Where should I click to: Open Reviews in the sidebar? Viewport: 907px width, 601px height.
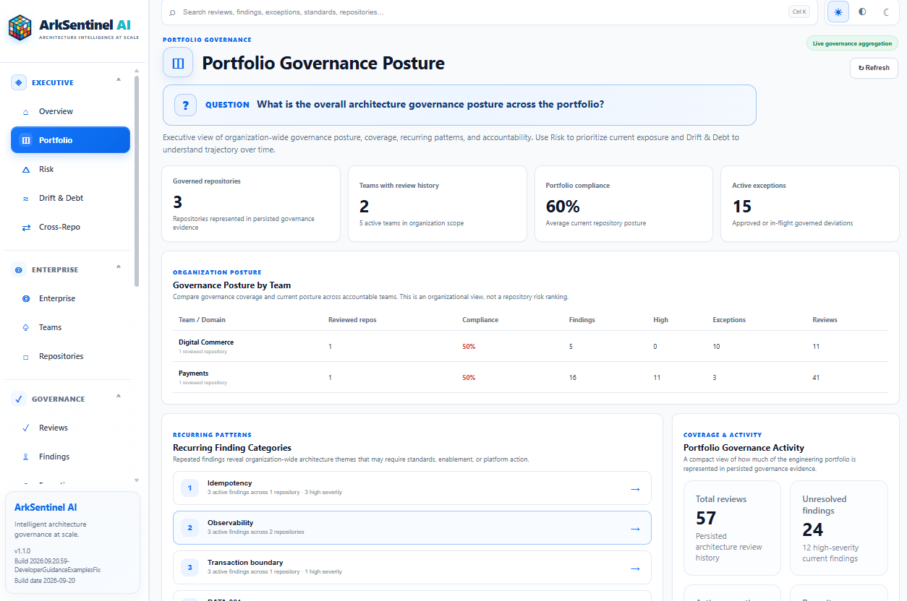(70, 428)
